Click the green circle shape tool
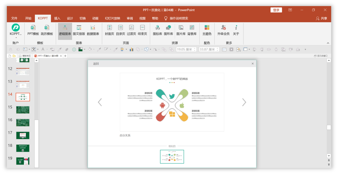Image resolution: width=338 pixels, height=174 pixels. pos(74,49)
